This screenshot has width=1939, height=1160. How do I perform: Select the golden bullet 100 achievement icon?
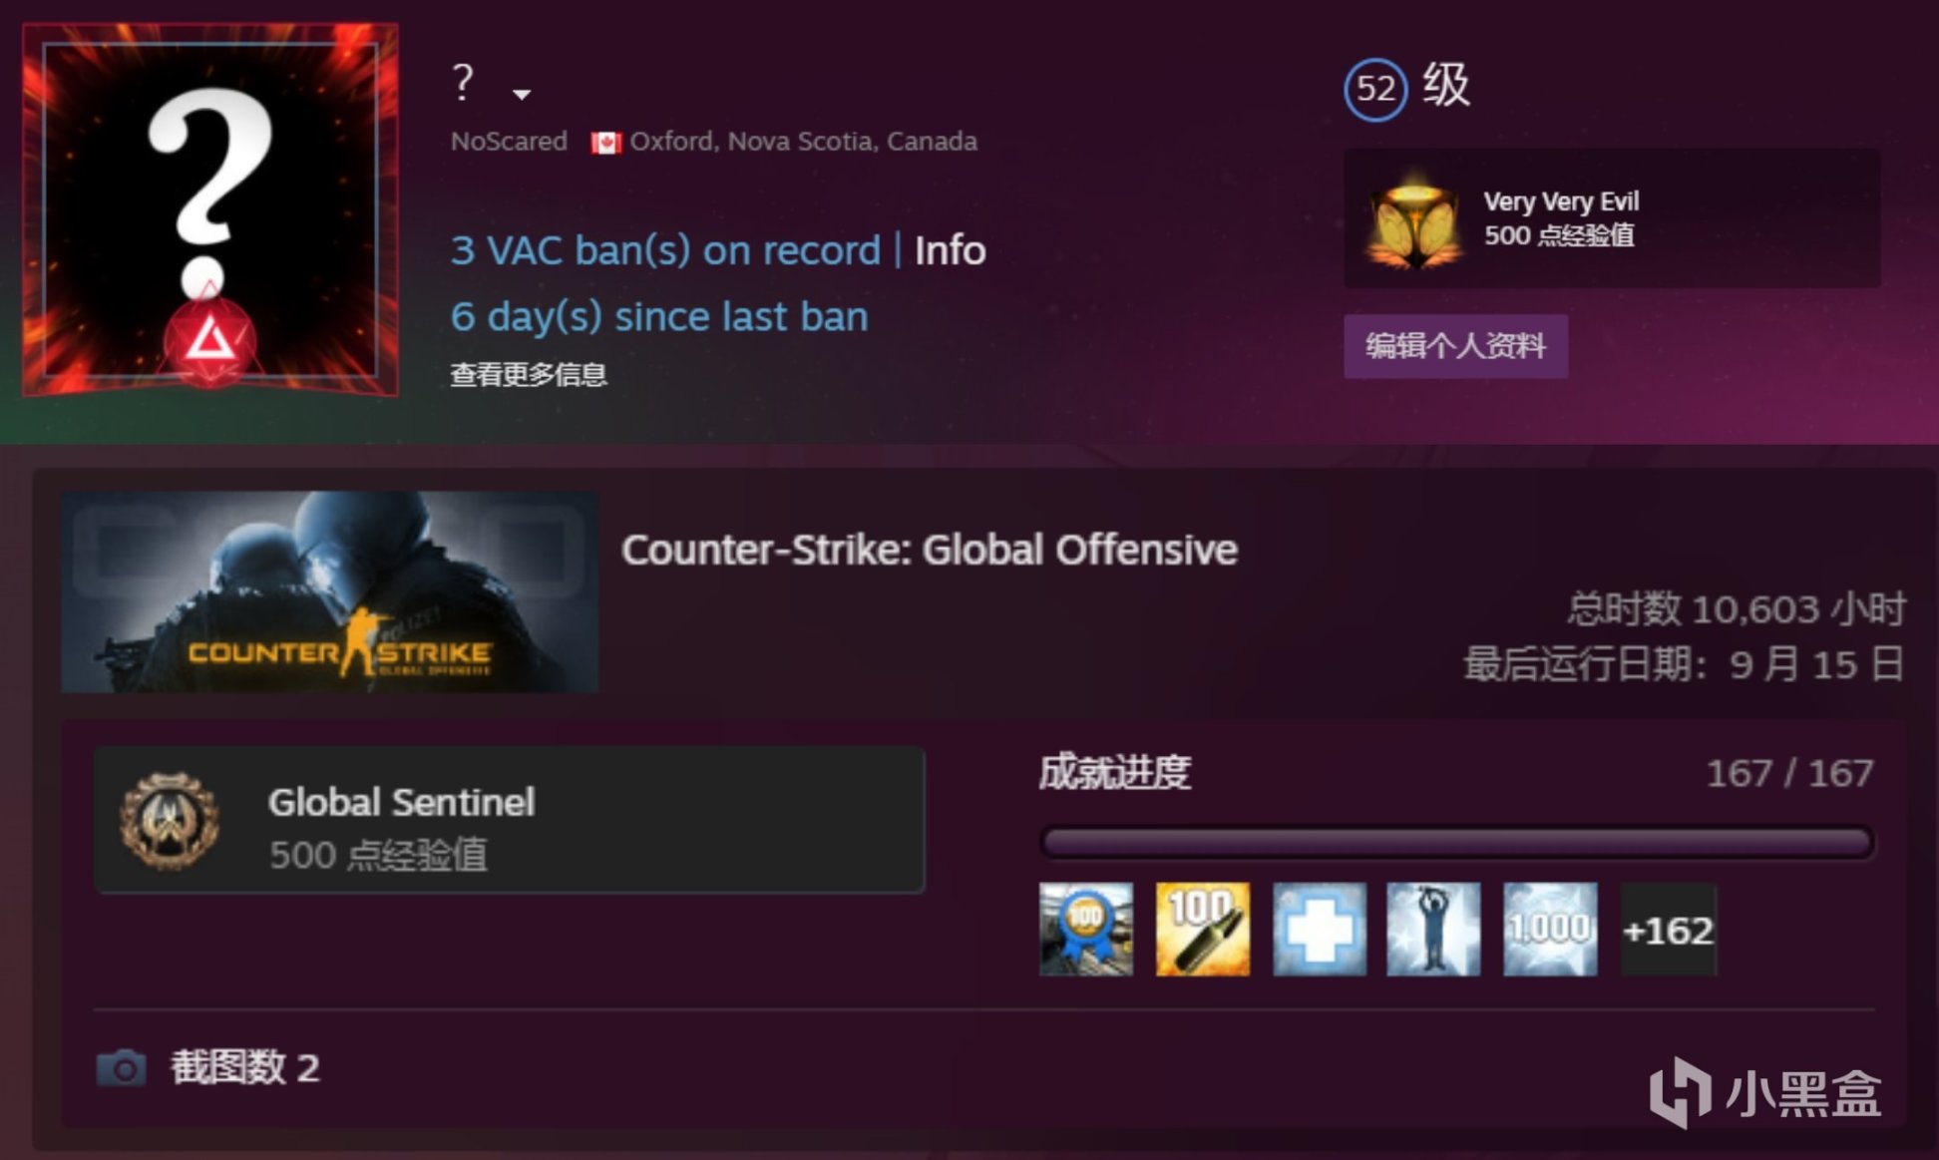[x=1202, y=930]
